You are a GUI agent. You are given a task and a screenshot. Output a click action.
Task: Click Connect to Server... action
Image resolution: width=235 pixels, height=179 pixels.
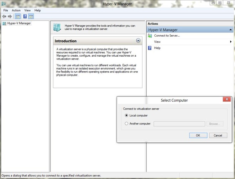point(167,36)
